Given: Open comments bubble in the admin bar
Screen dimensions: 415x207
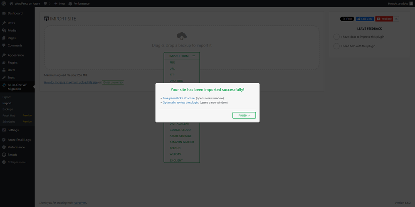Looking at the screenshot, I should coord(47,3).
